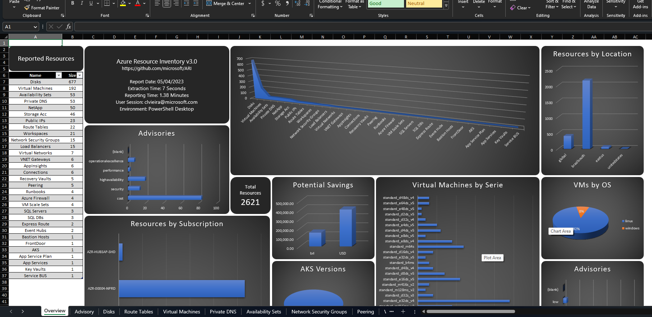Open the Disks sheet tab
The image size is (652, 317).
click(x=109, y=312)
